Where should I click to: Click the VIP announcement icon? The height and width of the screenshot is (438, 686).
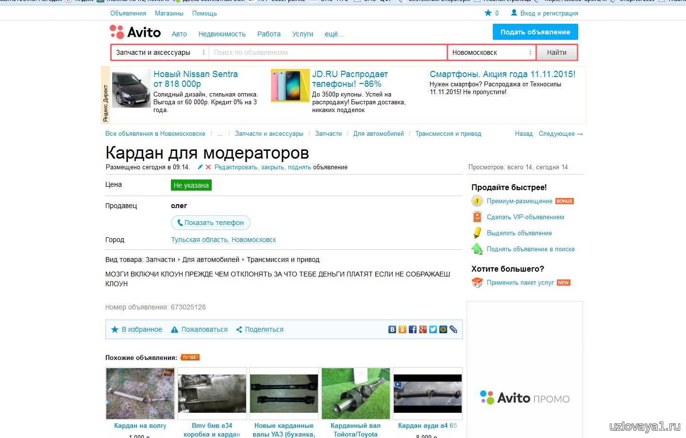coord(477,217)
